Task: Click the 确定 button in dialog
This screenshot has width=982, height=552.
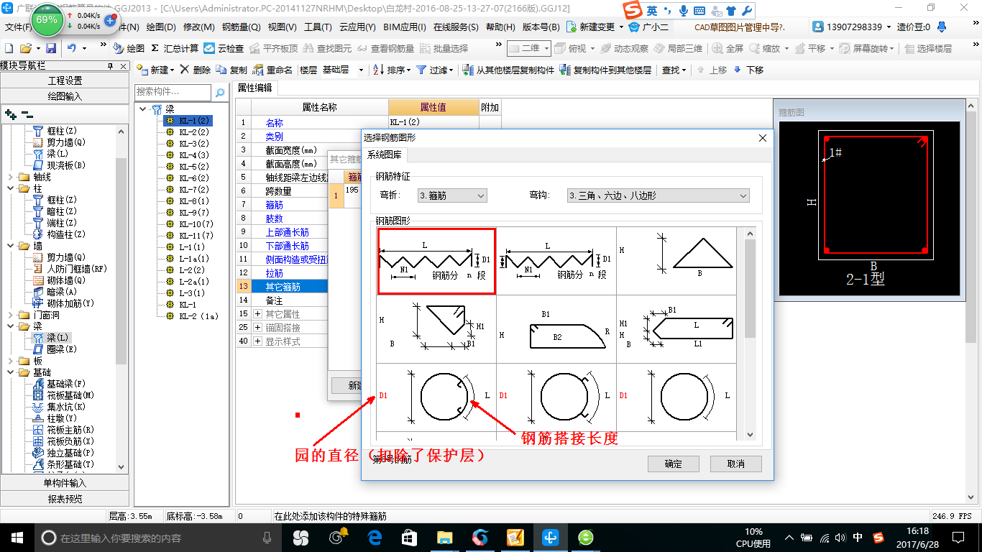Action: click(674, 464)
